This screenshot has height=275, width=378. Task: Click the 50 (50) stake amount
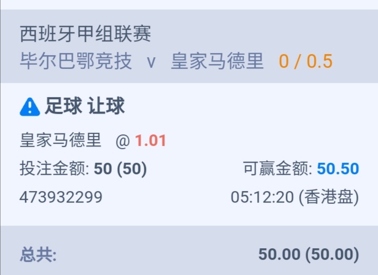pos(120,169)
